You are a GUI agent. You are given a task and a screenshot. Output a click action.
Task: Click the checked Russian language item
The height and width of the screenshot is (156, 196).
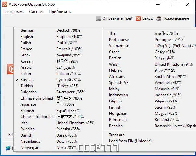[58, 80]
